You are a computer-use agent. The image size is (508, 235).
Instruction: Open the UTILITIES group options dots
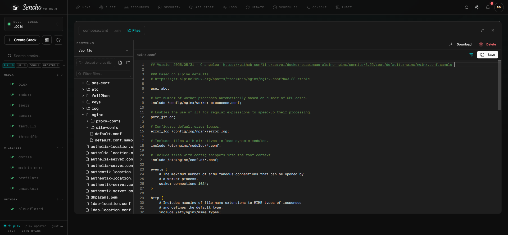tap(53, 148)
